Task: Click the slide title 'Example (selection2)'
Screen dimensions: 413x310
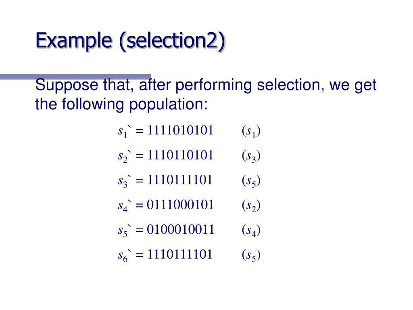Action: tap(130, 41)
